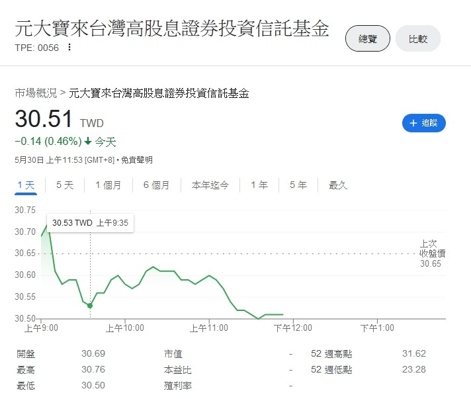Click the 最高 value 30.76

pos(93,370)
